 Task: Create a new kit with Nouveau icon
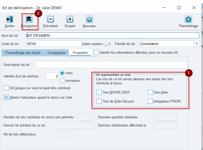(89, 19)
